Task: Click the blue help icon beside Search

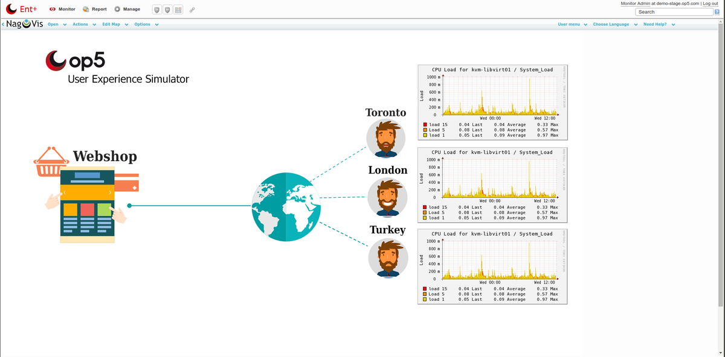Action: coord(717,12)
